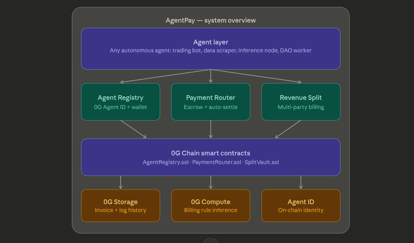Select the Agent Registry node
The height and width of the screenshot is (243, 414).
120,101
